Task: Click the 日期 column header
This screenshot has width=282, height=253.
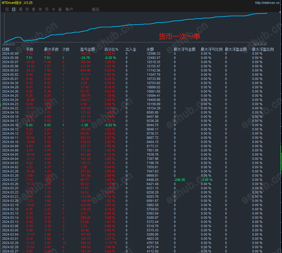Action: [6, 49]
